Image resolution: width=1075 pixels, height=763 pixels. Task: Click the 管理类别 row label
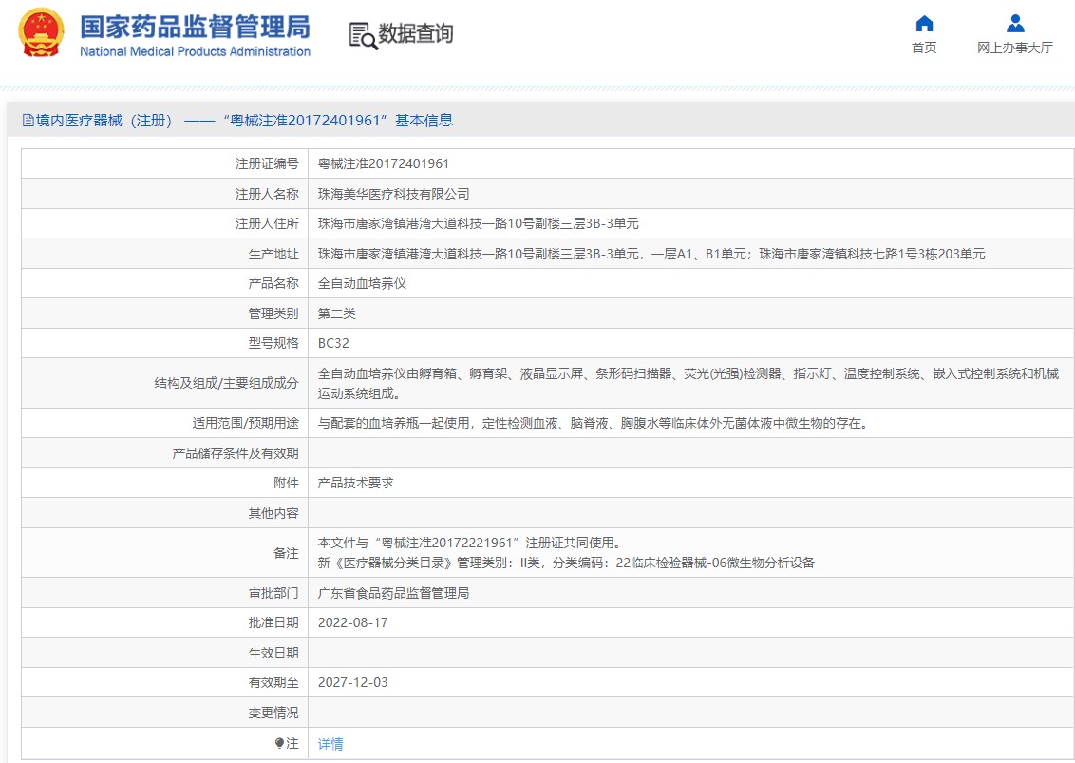pyautogui.click(x=273, y=314)
